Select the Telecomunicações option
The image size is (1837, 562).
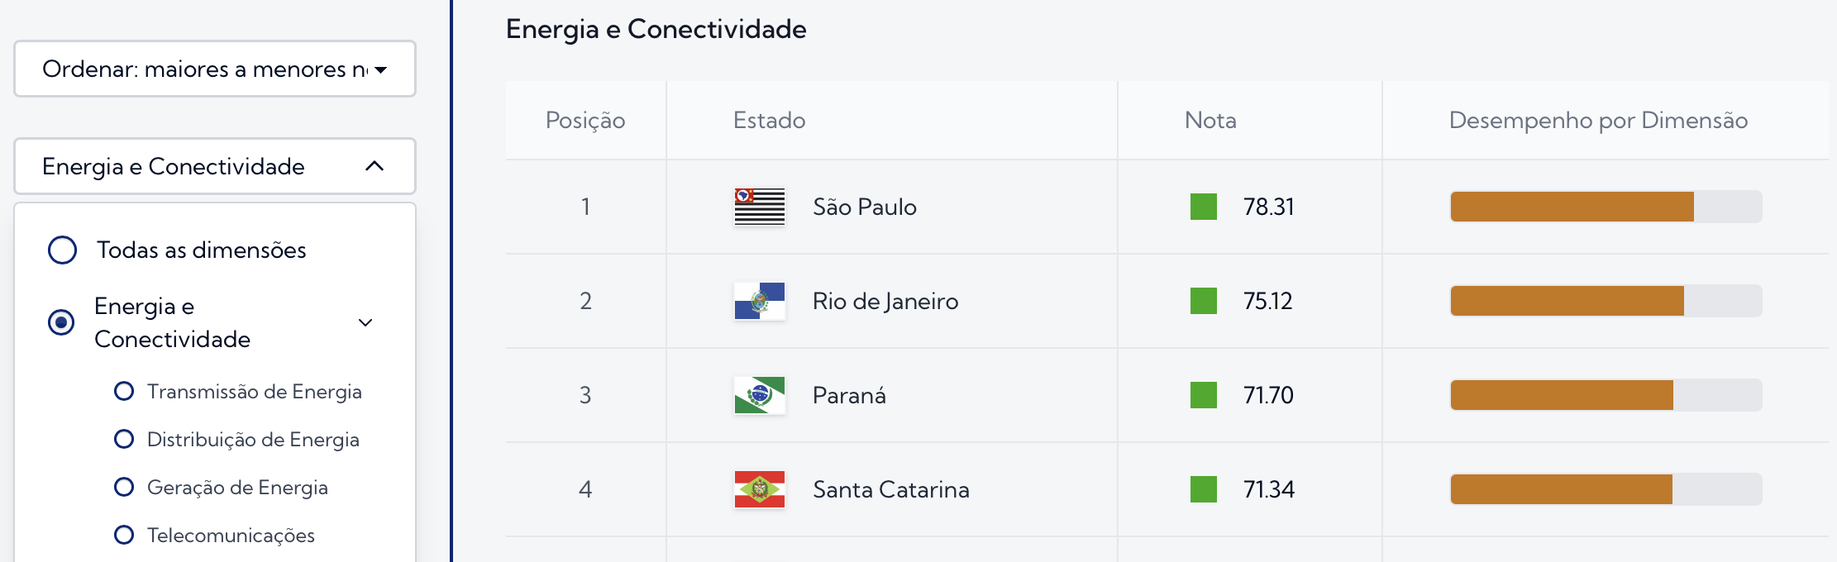(125, 535)
